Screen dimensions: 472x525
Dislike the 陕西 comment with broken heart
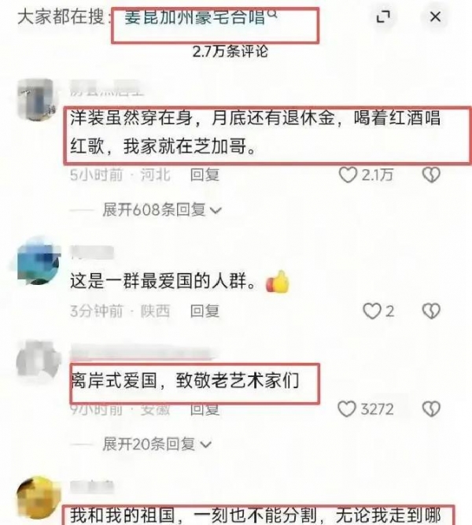click(x=431, y=311)
